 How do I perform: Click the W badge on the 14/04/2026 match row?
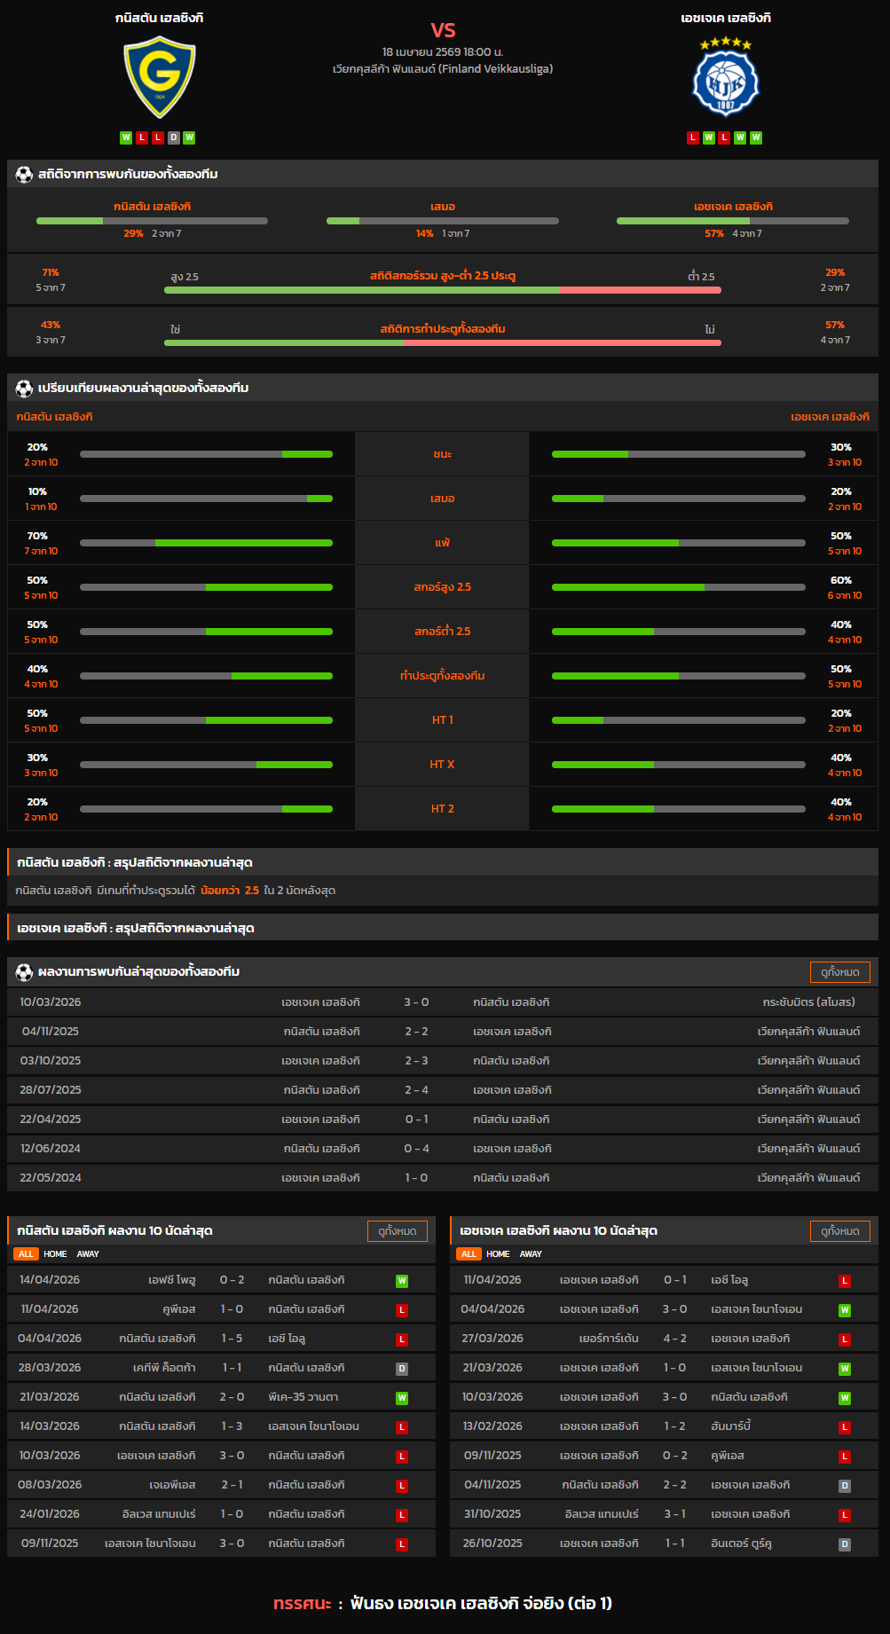point(402,1281)
